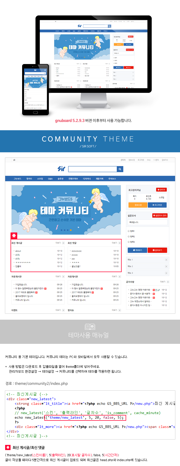The width and height of the screenshot is (180, 466).
Task: Open the Q&A navigation menu item
Action: pyautogui.click(x=50, y=179)
